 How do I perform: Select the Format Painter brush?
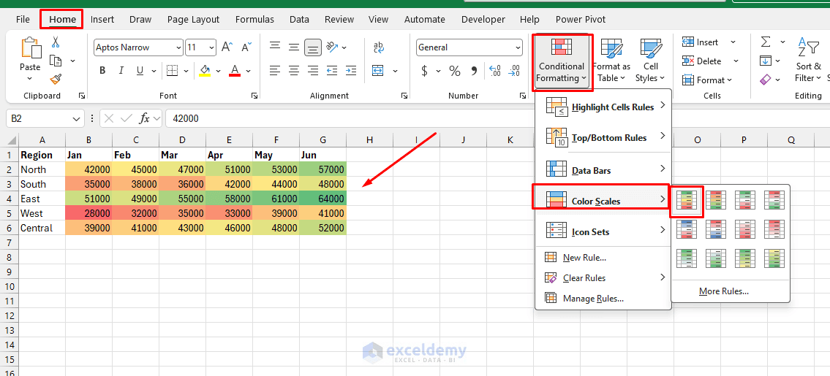(56, 80)
